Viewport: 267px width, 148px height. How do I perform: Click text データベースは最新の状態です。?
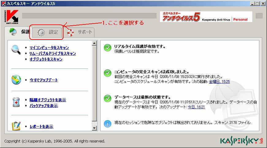coord(143,97)
